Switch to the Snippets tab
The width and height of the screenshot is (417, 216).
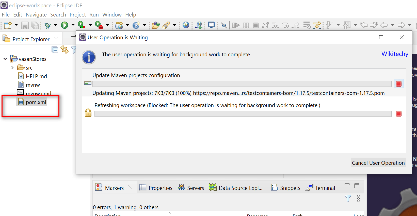coord(286,188)
